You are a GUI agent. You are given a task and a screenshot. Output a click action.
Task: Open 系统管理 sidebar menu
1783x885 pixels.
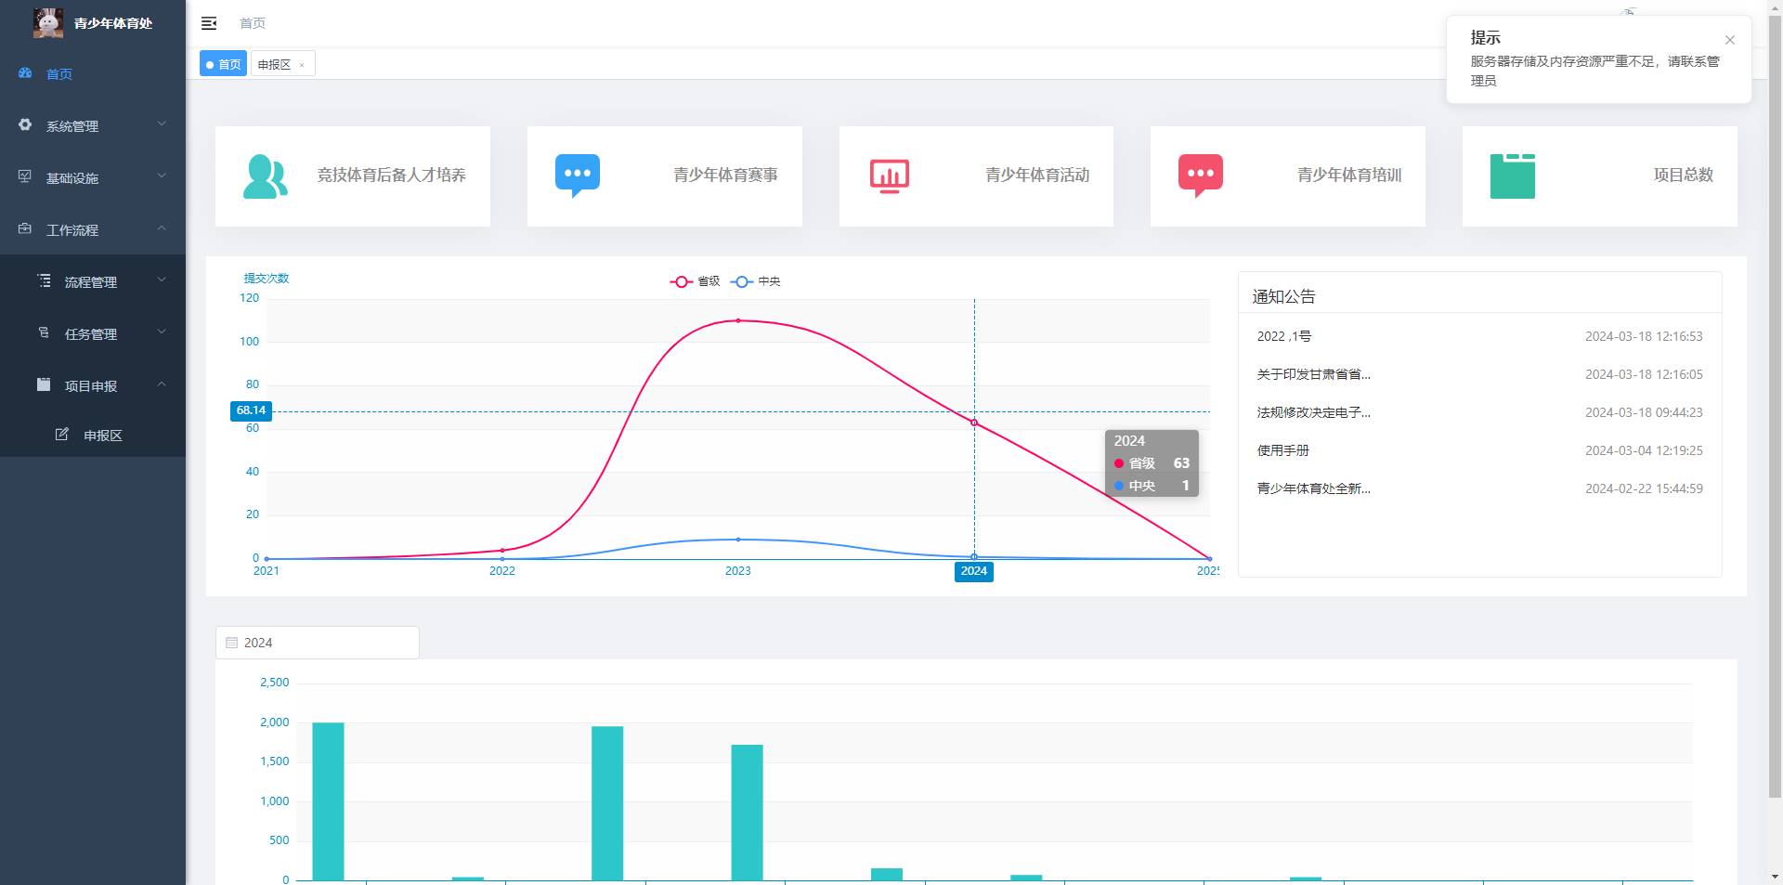click(x=93, y=125)
